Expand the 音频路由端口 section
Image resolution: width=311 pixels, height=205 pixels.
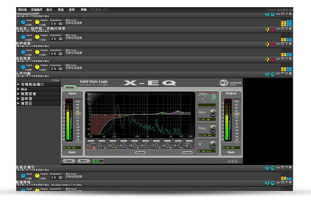tap(38, 84)
